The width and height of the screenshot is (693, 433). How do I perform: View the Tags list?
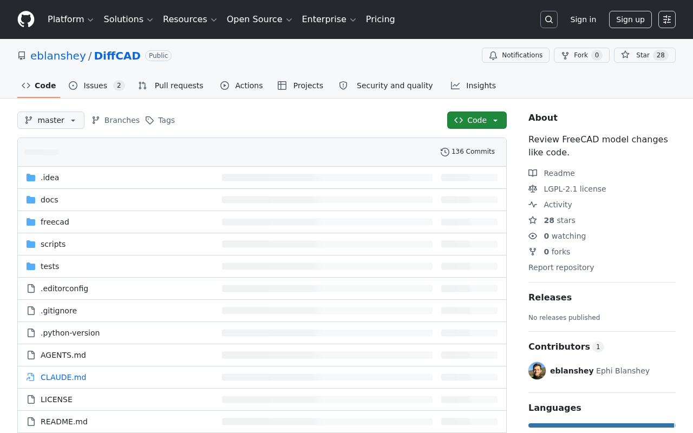click(x=160, y=120)
